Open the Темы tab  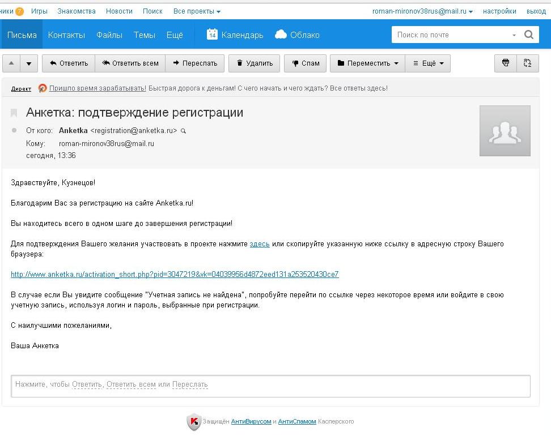tap(145, 35)
